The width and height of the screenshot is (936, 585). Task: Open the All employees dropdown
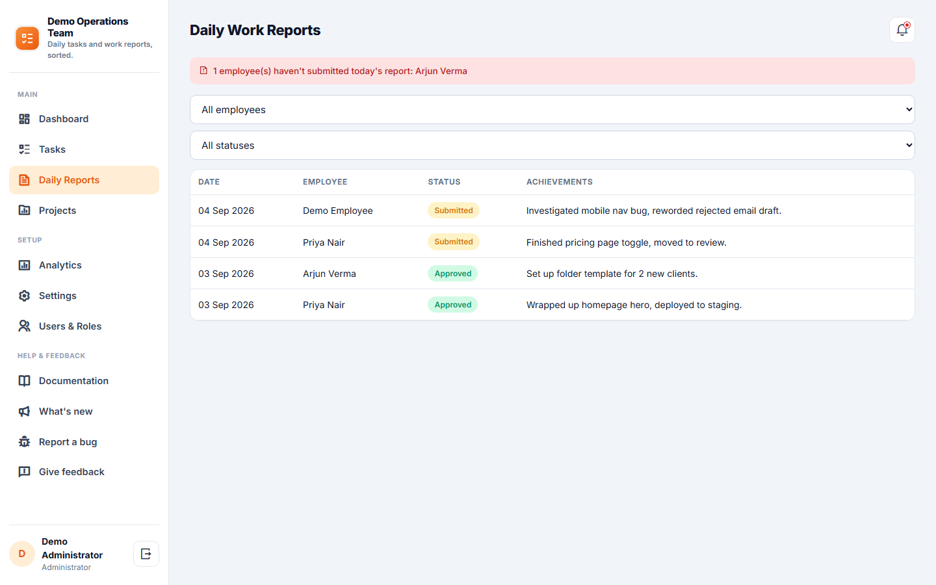552,110
